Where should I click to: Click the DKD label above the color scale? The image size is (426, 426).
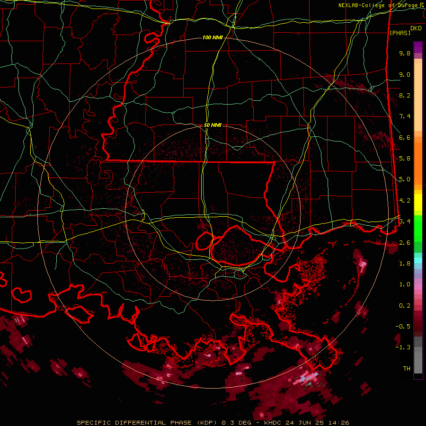(x=416, y=28)
